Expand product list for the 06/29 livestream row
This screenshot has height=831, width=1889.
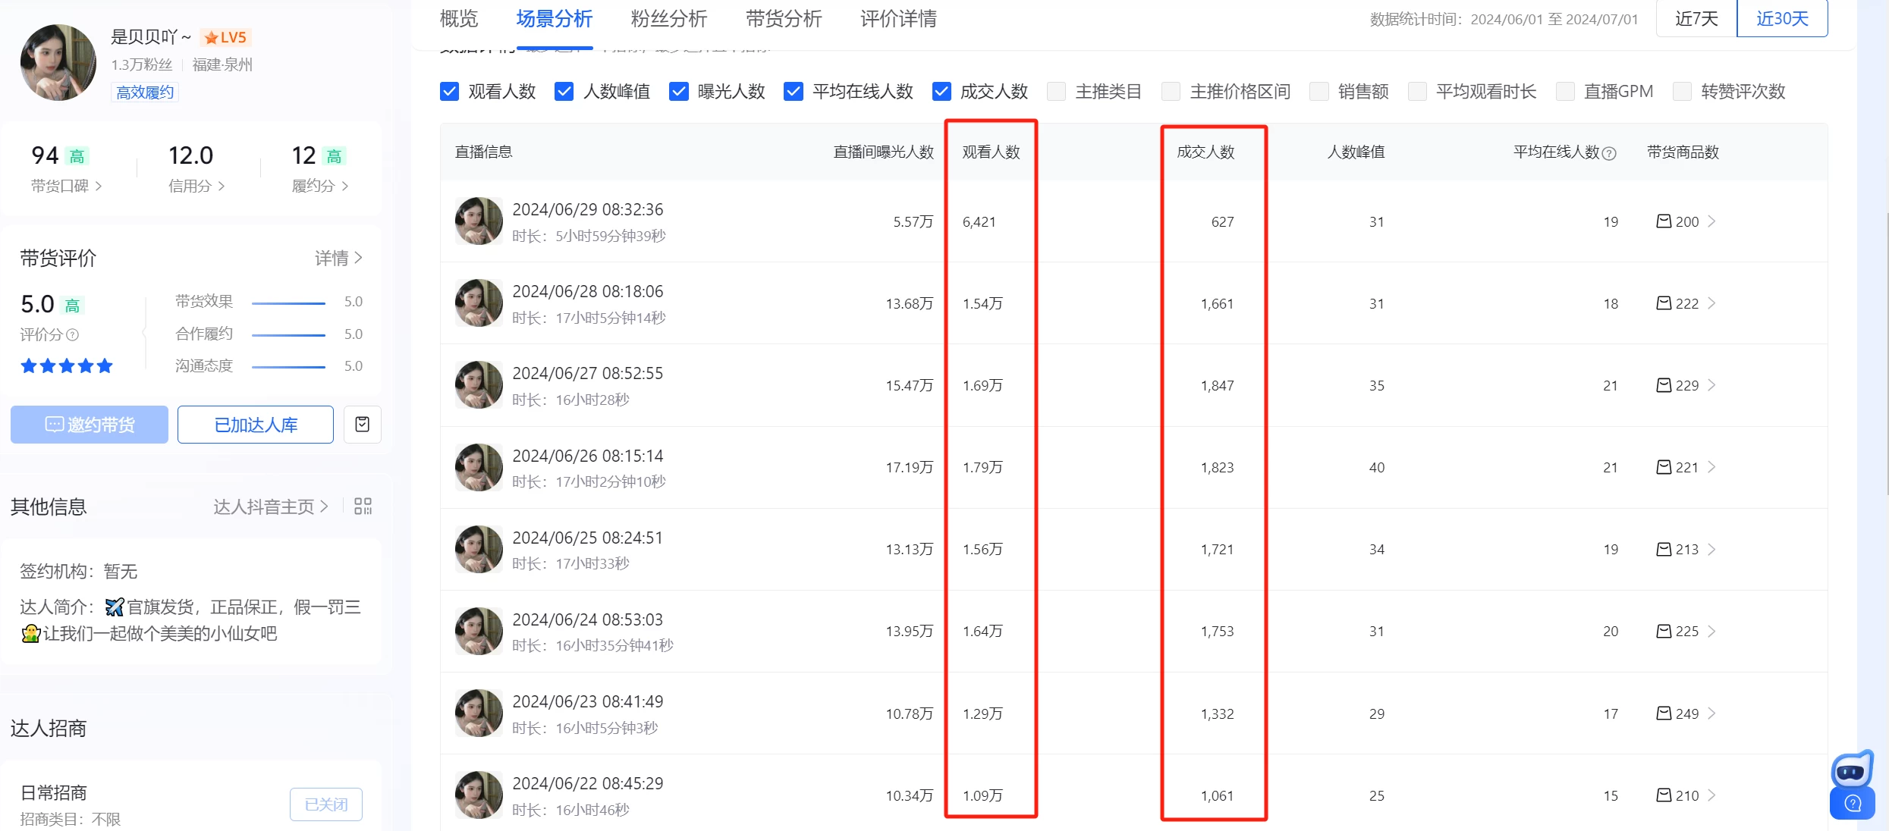pyautogui.click(x=1711, y=221)
